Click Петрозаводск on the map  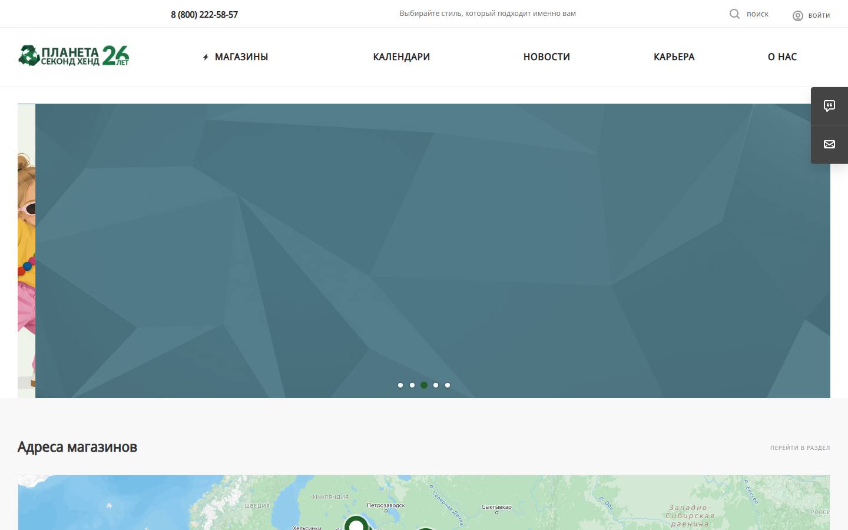click(386, 505)
